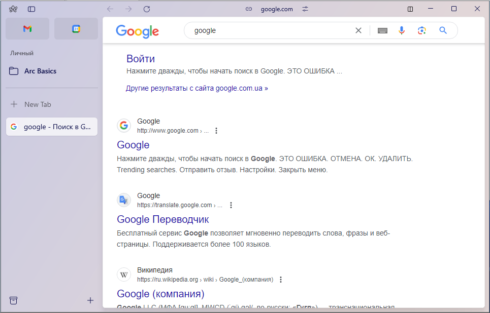Open a New Tab from sidebar

coord(38,104)
